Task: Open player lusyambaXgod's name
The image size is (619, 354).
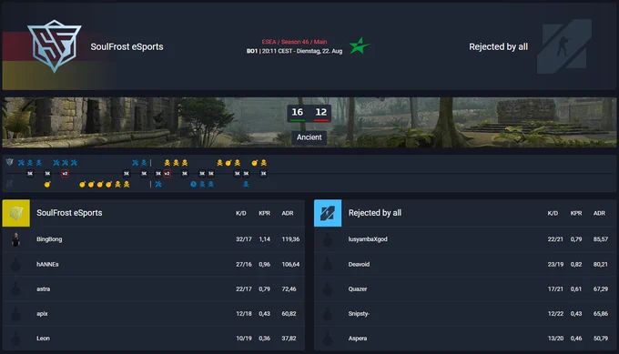Action: point(368,239)
